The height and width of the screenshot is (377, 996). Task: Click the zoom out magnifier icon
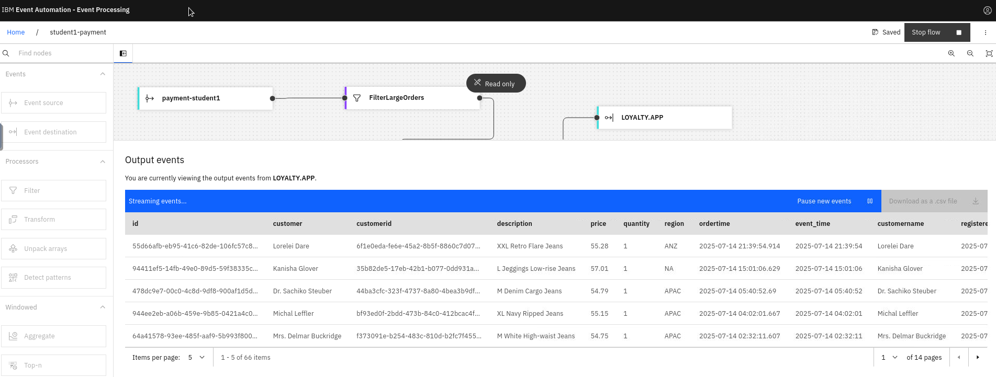(x=970, y=53)
